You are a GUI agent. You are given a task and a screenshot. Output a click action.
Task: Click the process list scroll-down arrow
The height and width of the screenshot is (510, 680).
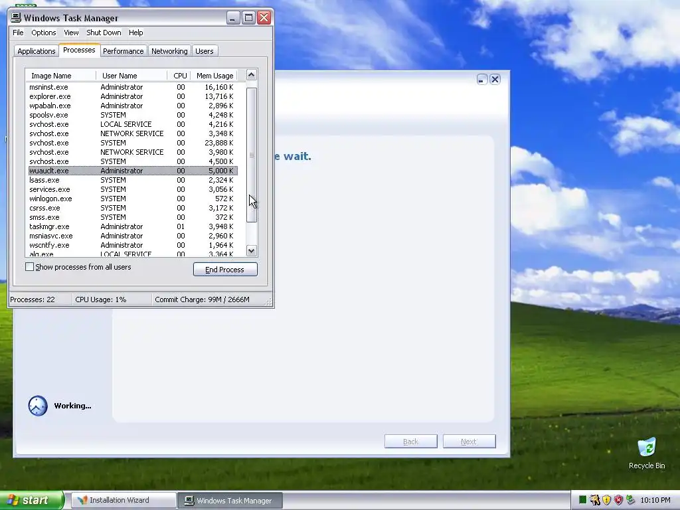[x=252, y=250]
